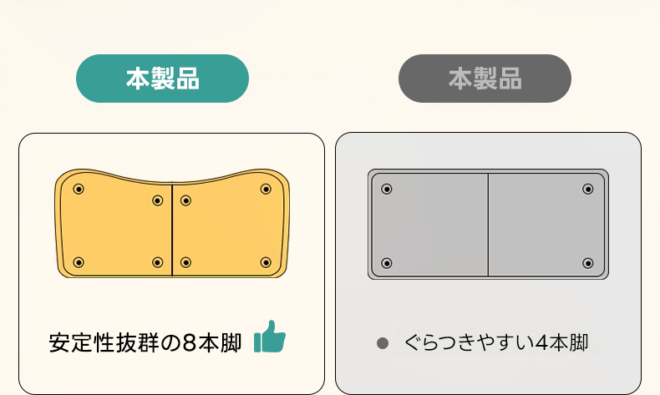The width and height of the screenshot is (660, 395).
Task: Click the bottom-left foot marker on gray board
Action: pos(387,263)
